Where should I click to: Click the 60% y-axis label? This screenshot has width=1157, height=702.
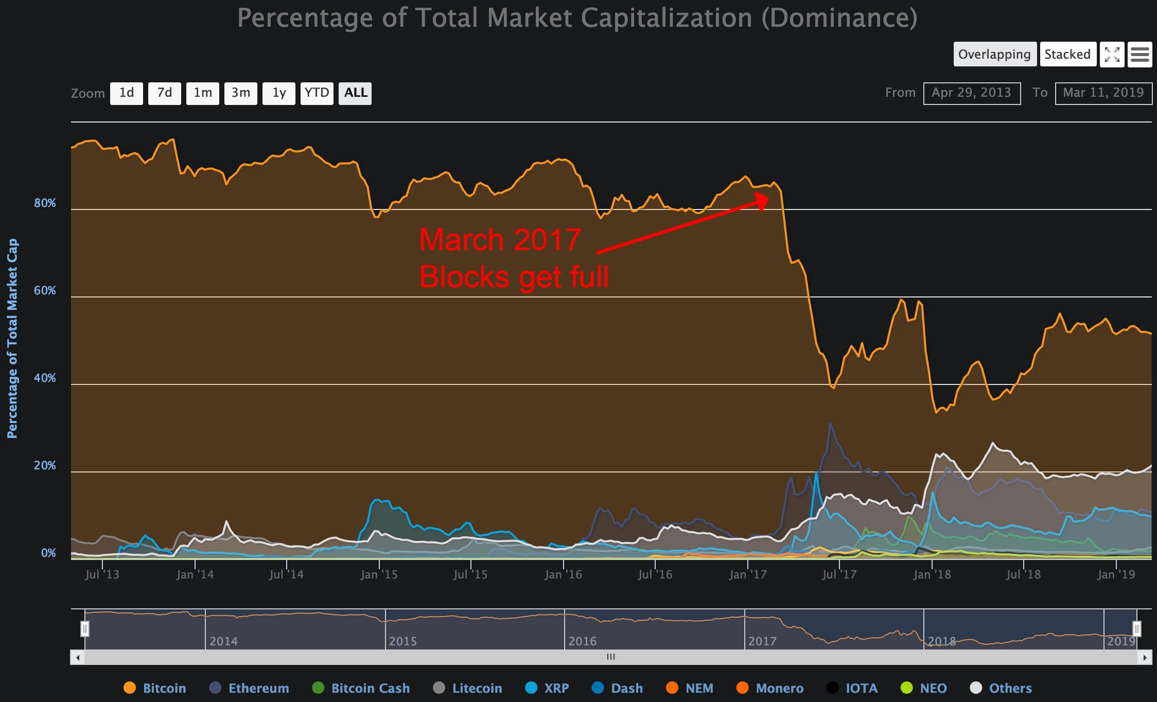tap(45, 291)
